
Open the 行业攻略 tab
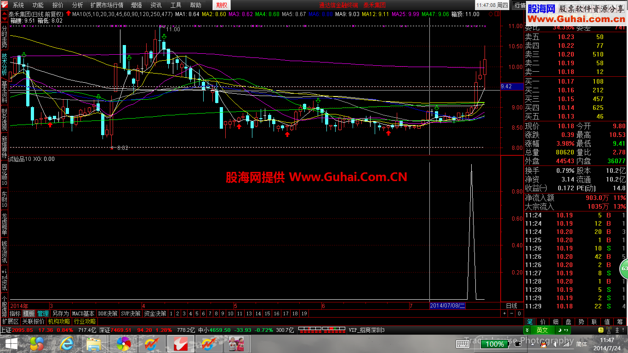click(85, 321)
